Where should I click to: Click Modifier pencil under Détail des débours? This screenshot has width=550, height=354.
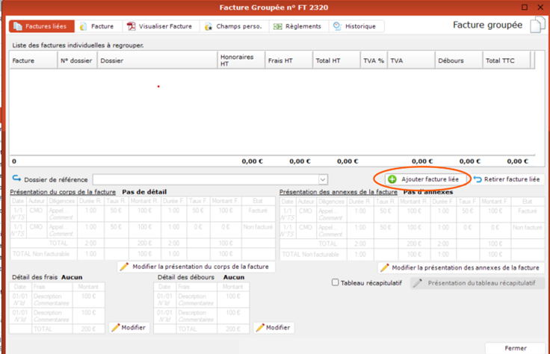coord(259,327)
